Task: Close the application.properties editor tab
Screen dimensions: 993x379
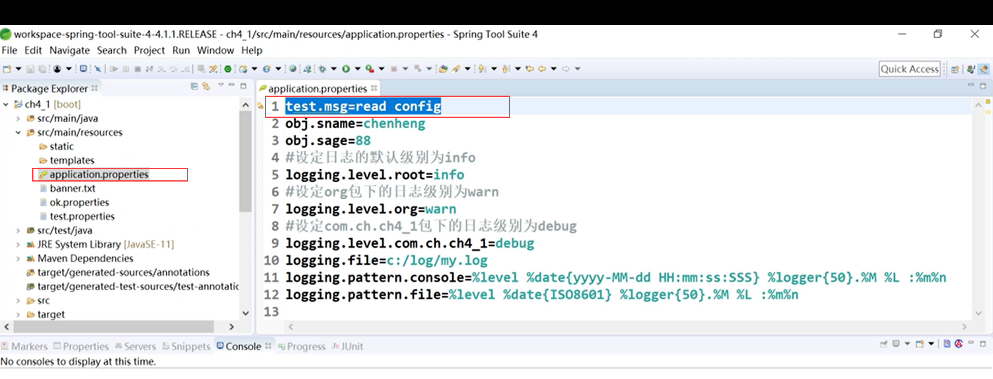Action: tap(374, 88)
